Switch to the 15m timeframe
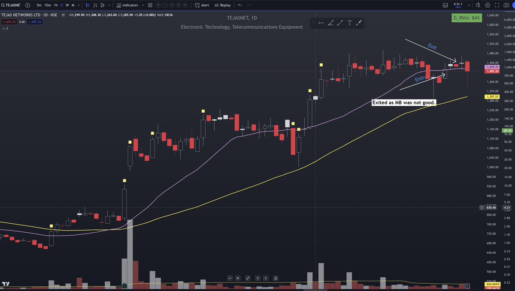The image size is (515, 291). tap(48, 5)
